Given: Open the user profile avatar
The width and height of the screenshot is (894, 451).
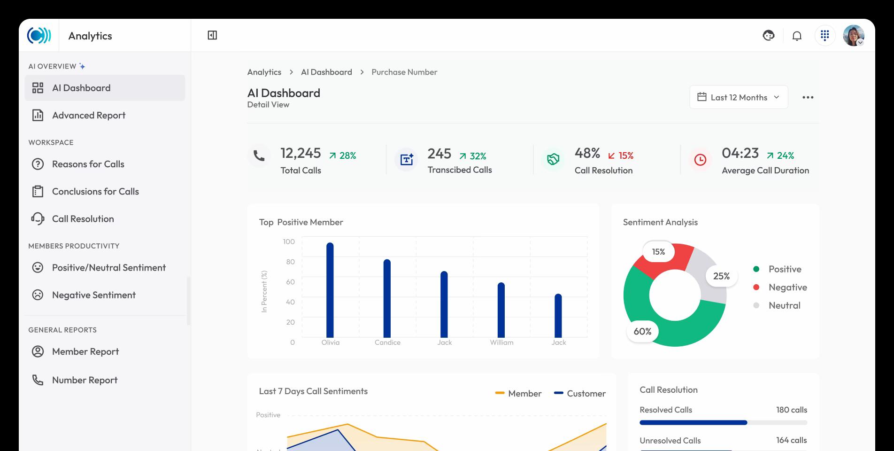Looking at the screenshot, I should tap(854, 35).
